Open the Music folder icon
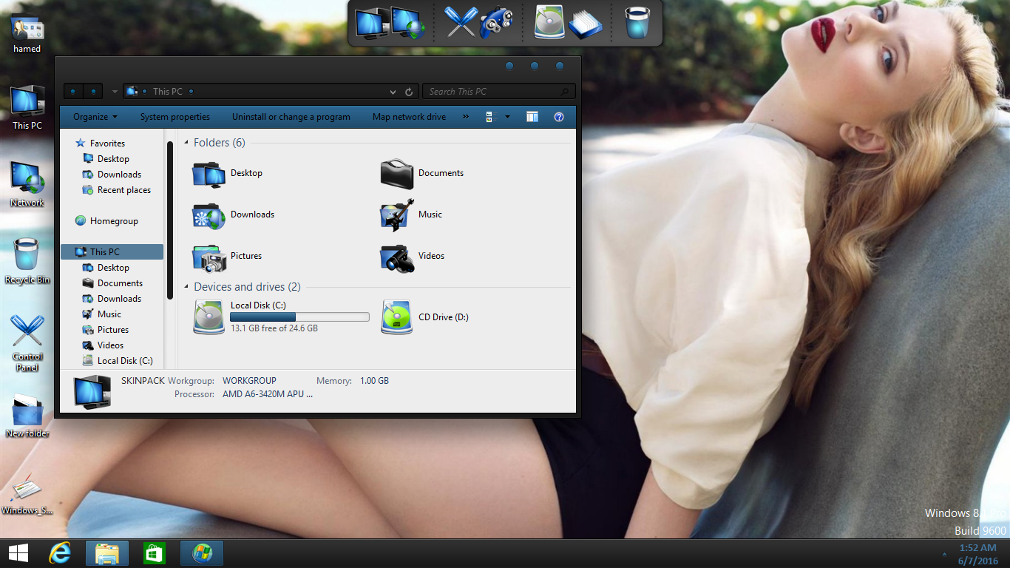This screenshot has width=1010, height=568. coord(397,214)
